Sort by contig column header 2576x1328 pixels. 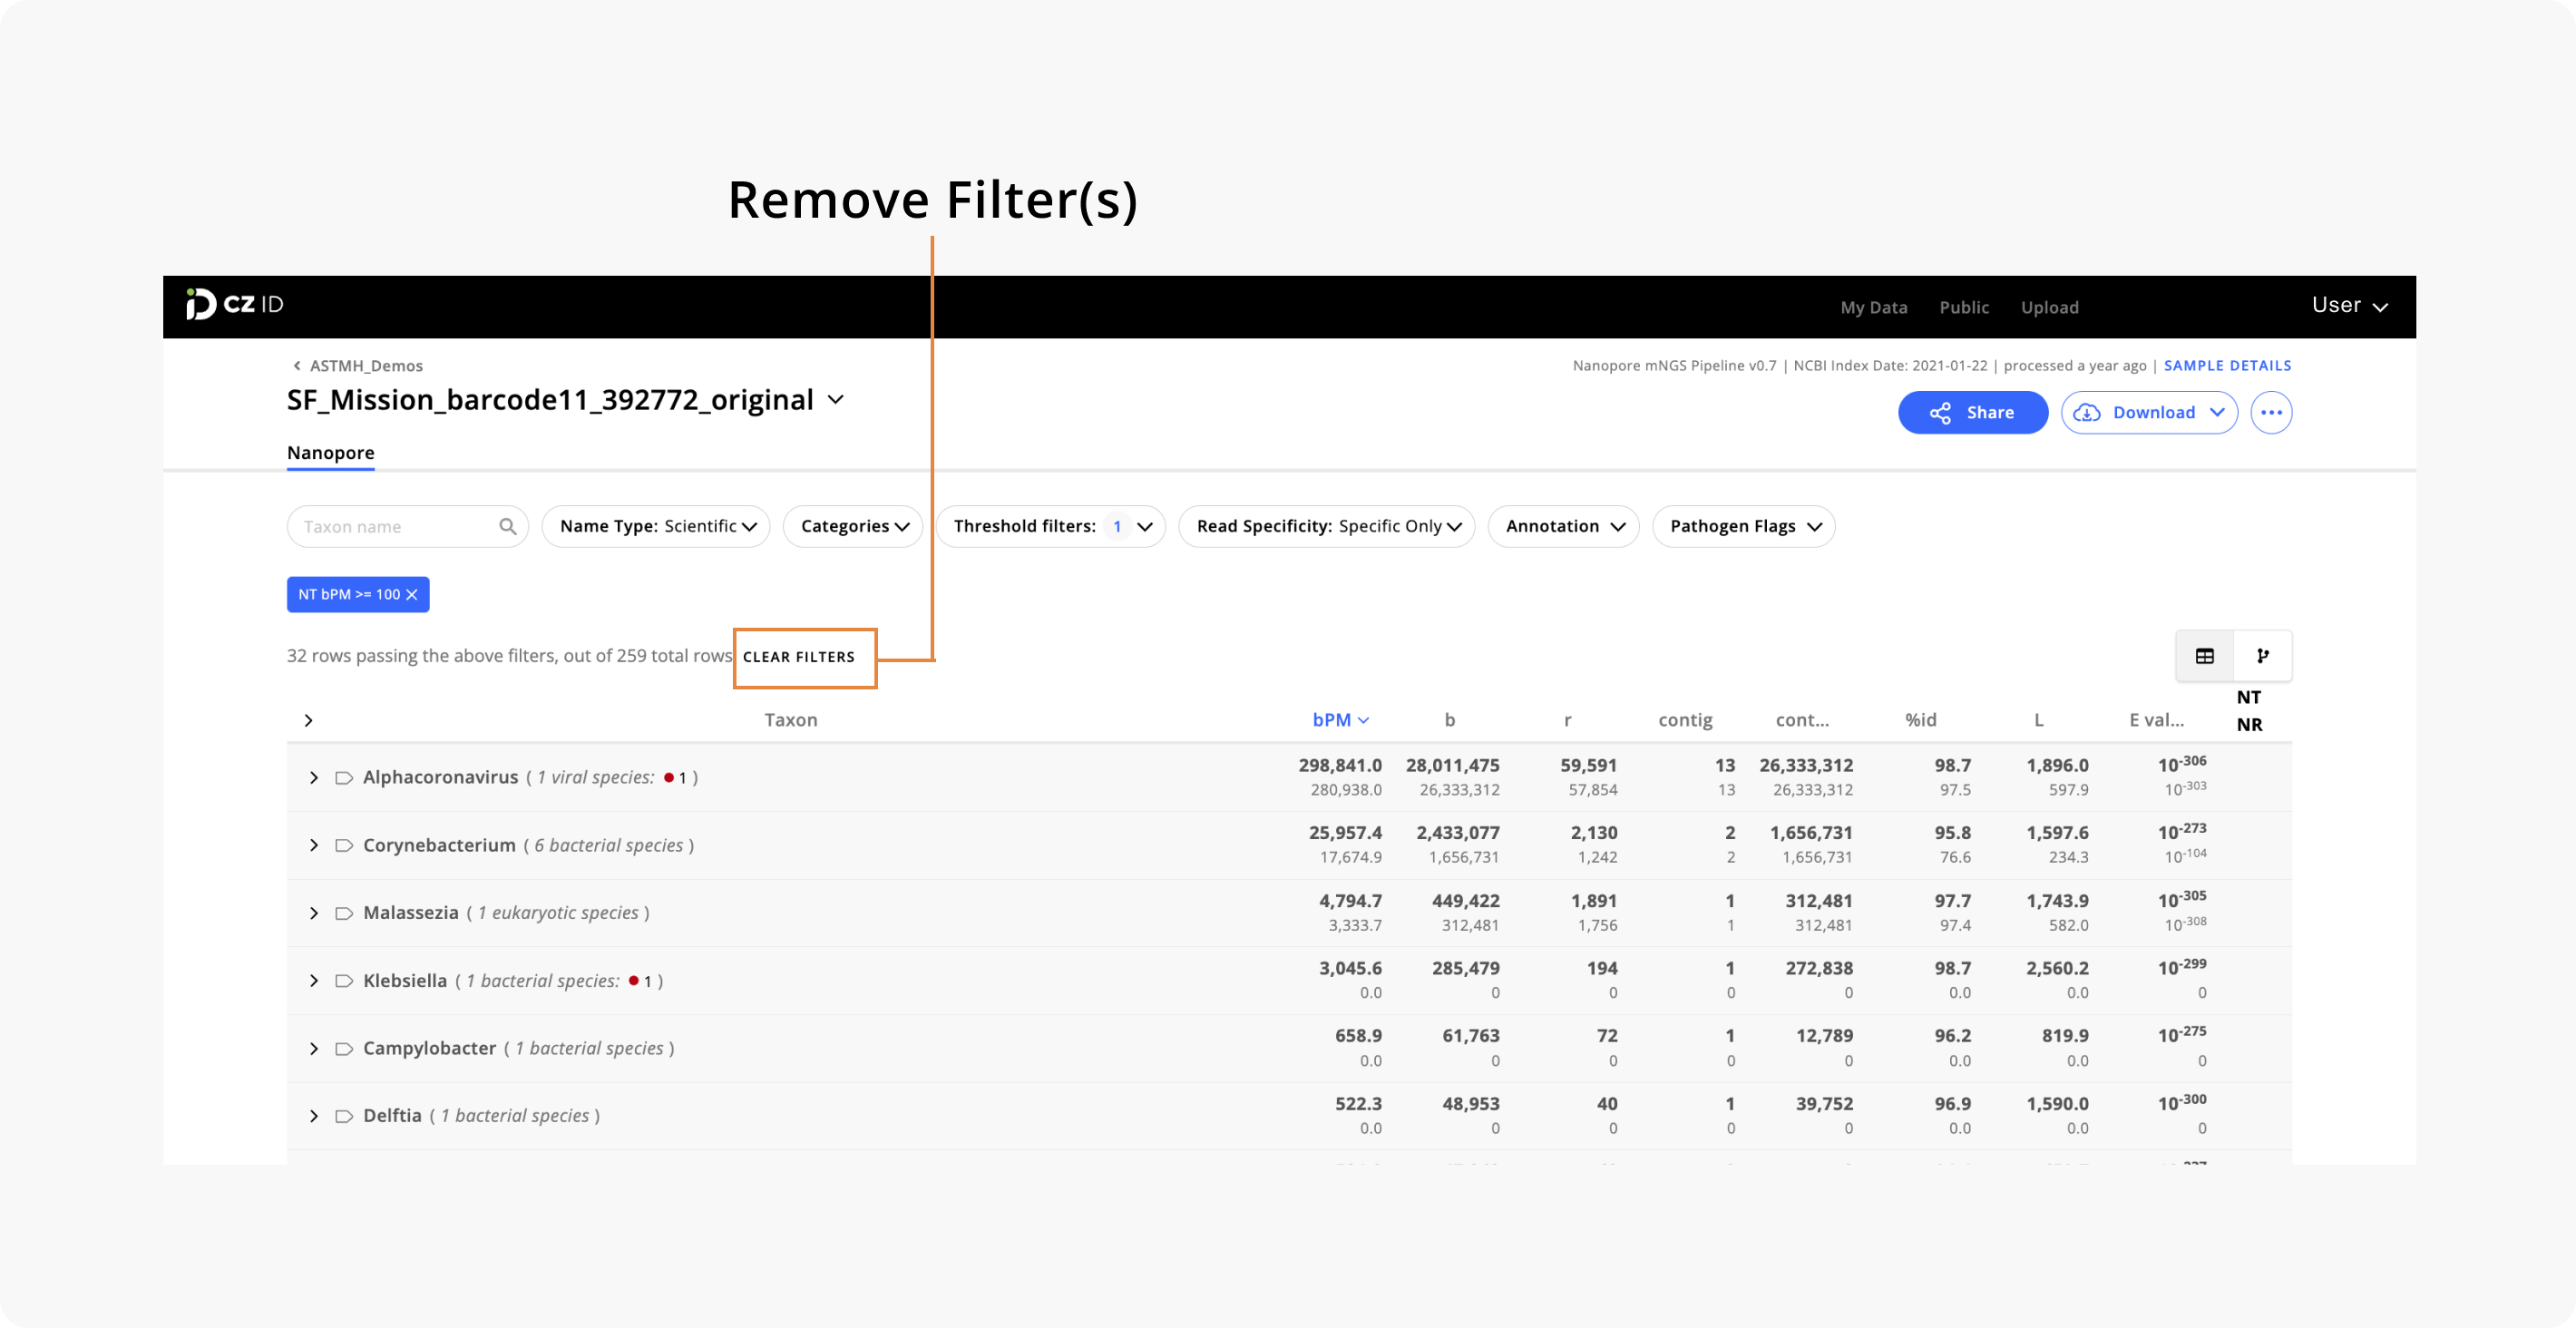[1685, 720]
